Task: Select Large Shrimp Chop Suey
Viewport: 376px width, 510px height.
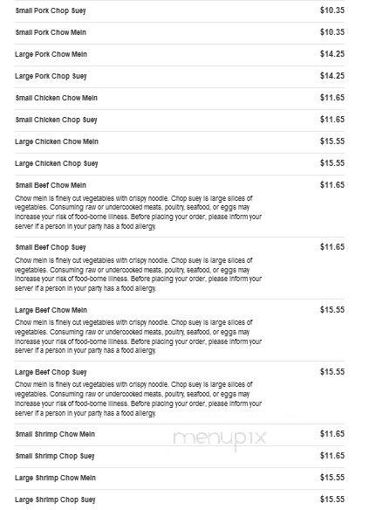Action: click(x=55, y=500)
